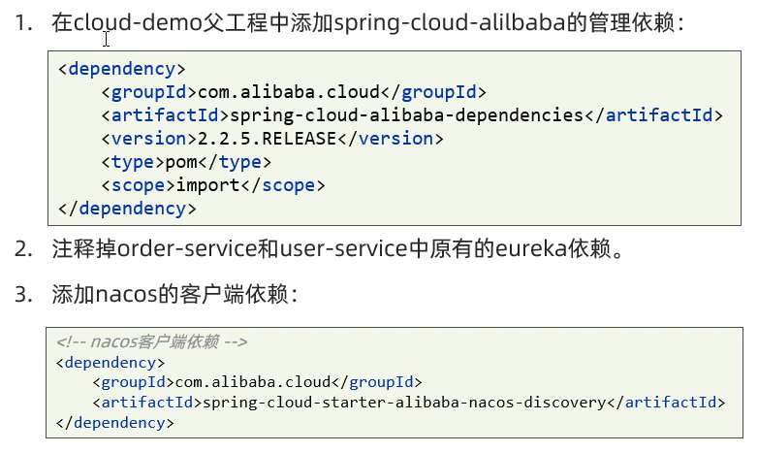The image size is (758, 453).
Task: Click the list number 3 marker
Action: (x=22, y=294)
